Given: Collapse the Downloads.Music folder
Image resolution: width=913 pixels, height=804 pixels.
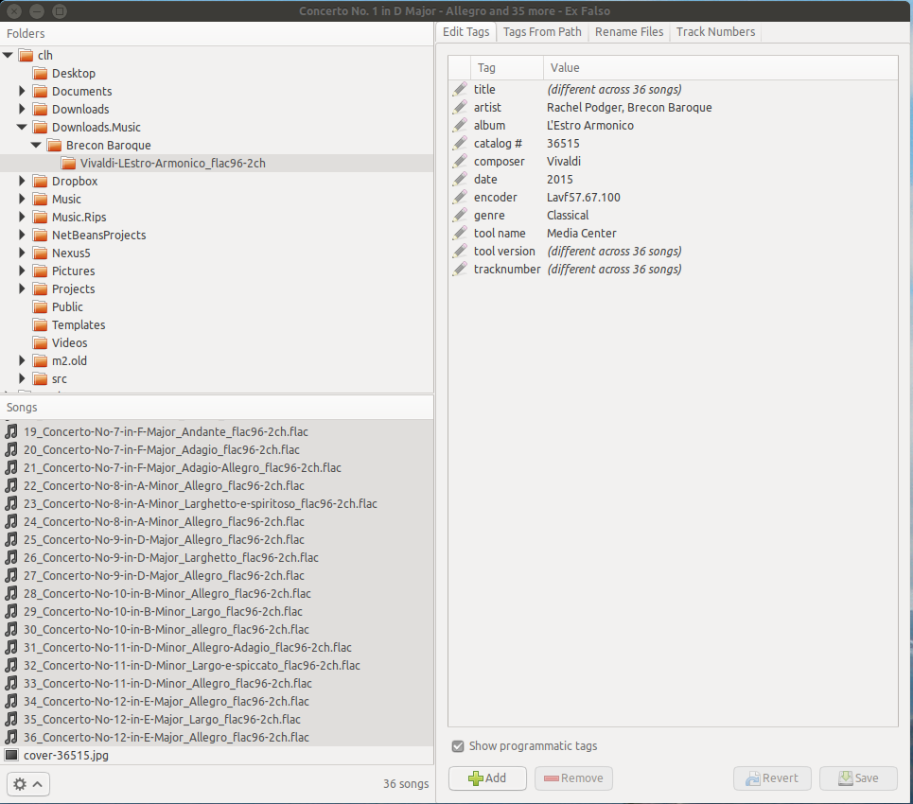Looking at the screenshot, I should [x=23, y=128].
